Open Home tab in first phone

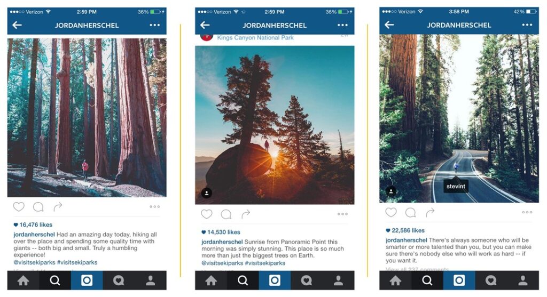pyautogui.click(x=24, y=280)
